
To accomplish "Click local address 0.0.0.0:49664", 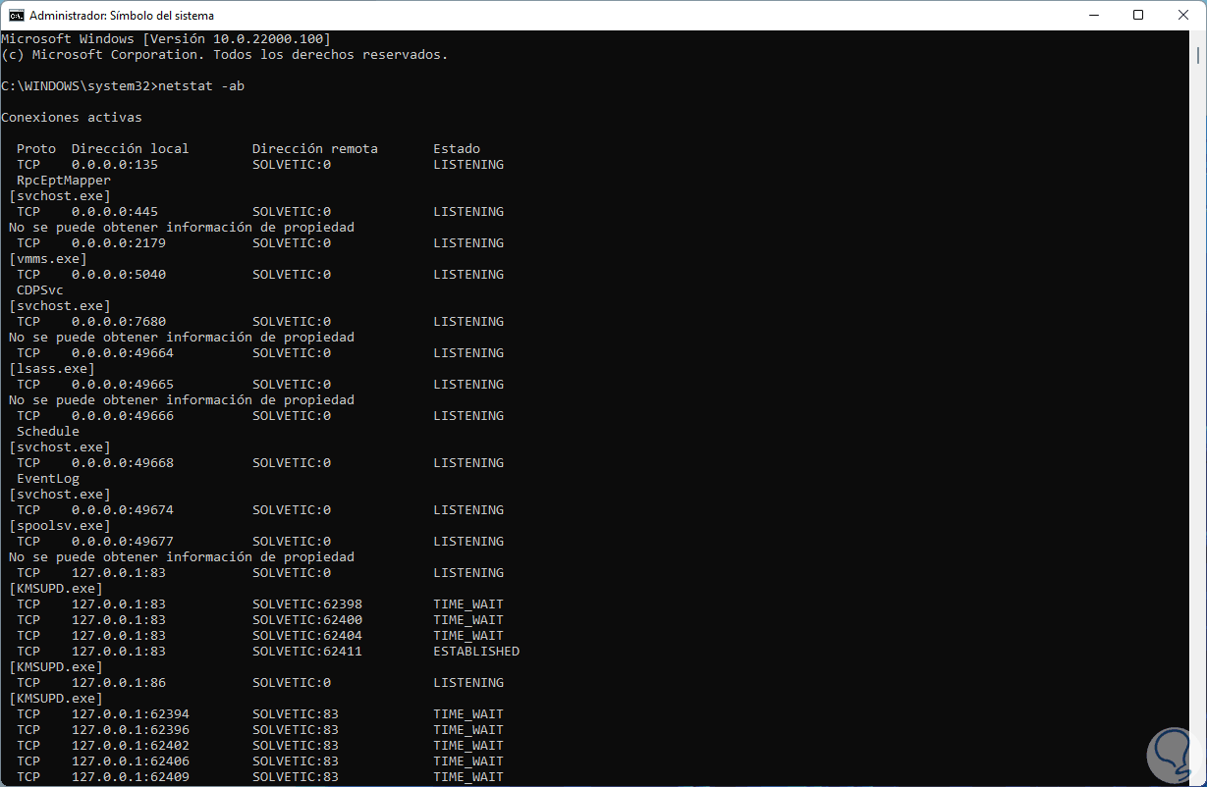I will [123, 353].
